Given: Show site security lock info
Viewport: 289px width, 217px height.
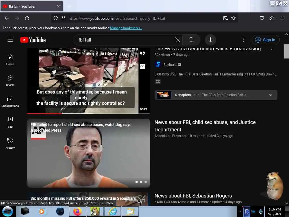Looking at the screenshot, I should tap(64, 18).
